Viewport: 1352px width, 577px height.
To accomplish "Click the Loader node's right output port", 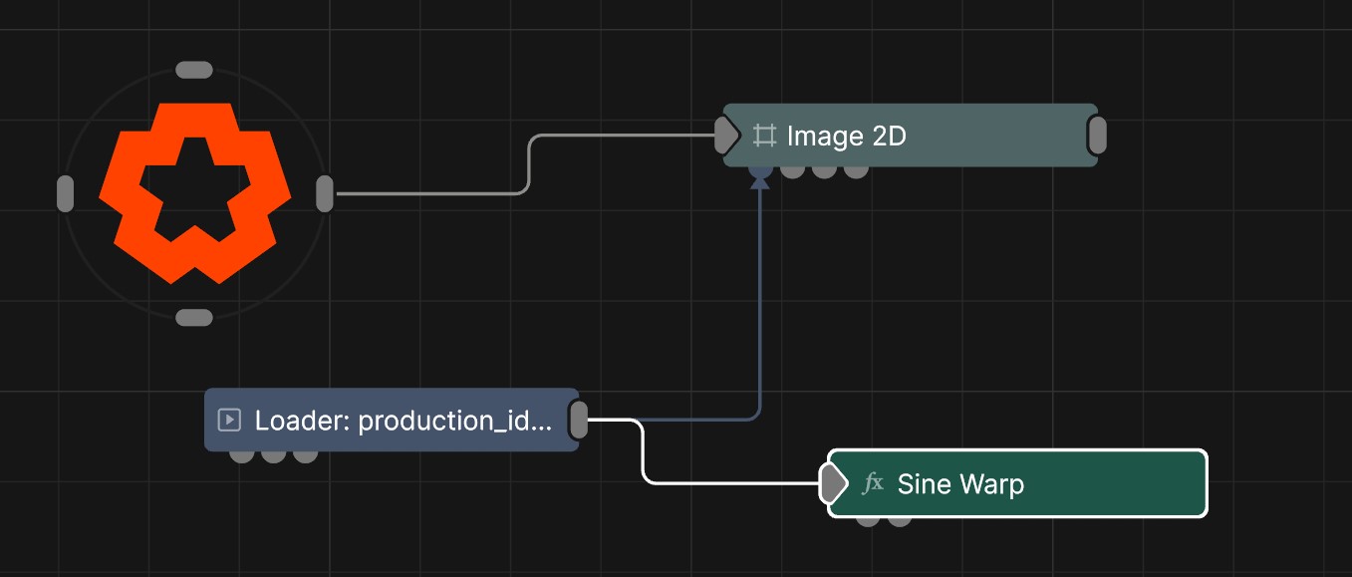I will [x=579, y=421].
